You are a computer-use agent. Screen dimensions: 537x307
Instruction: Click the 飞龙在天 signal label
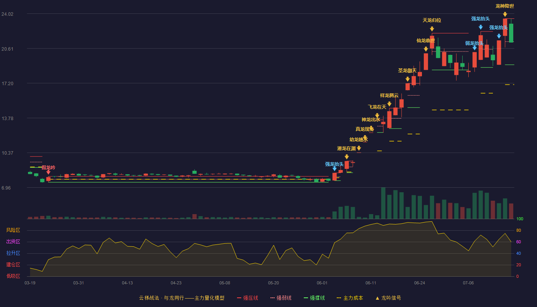[x=377, y=107]
